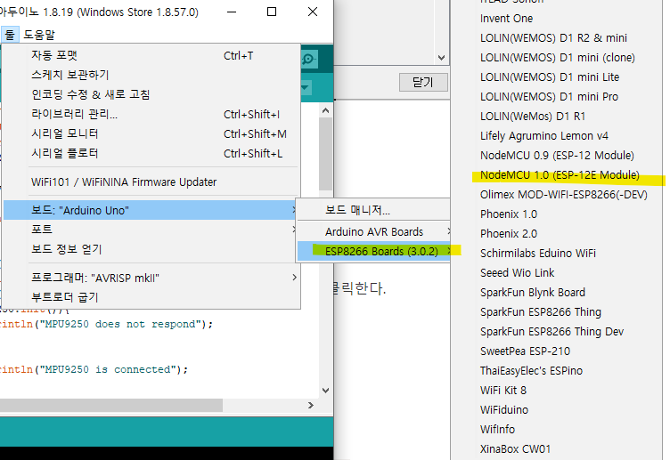Minimize the Arduino IDE window
This screenshot has height=460, width=670.
232,12
